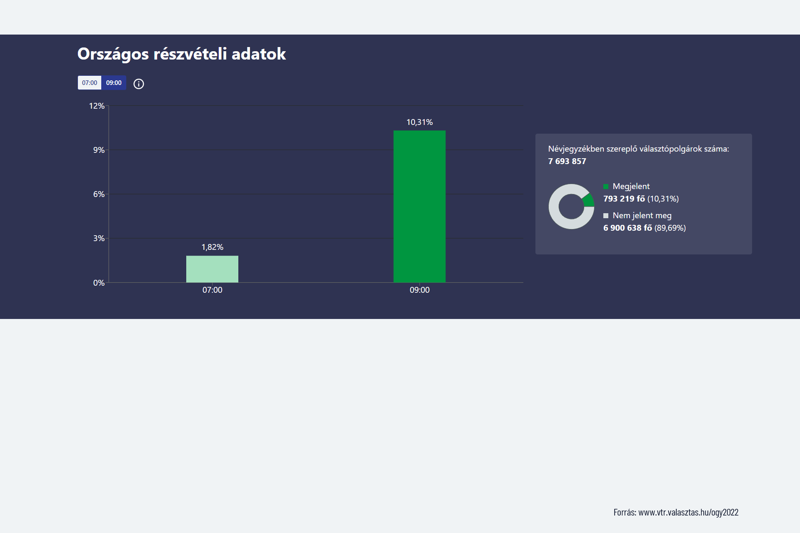Viewport: 800px width, 533px height.
Task: Click the Megjelent legend label
Action: (631, 187)
